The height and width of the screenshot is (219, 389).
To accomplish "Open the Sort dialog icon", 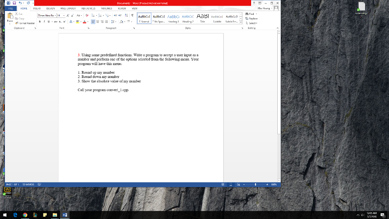I will [126, 16].
